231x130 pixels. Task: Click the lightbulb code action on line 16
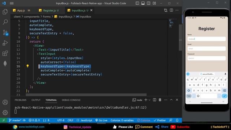point(27,66)
